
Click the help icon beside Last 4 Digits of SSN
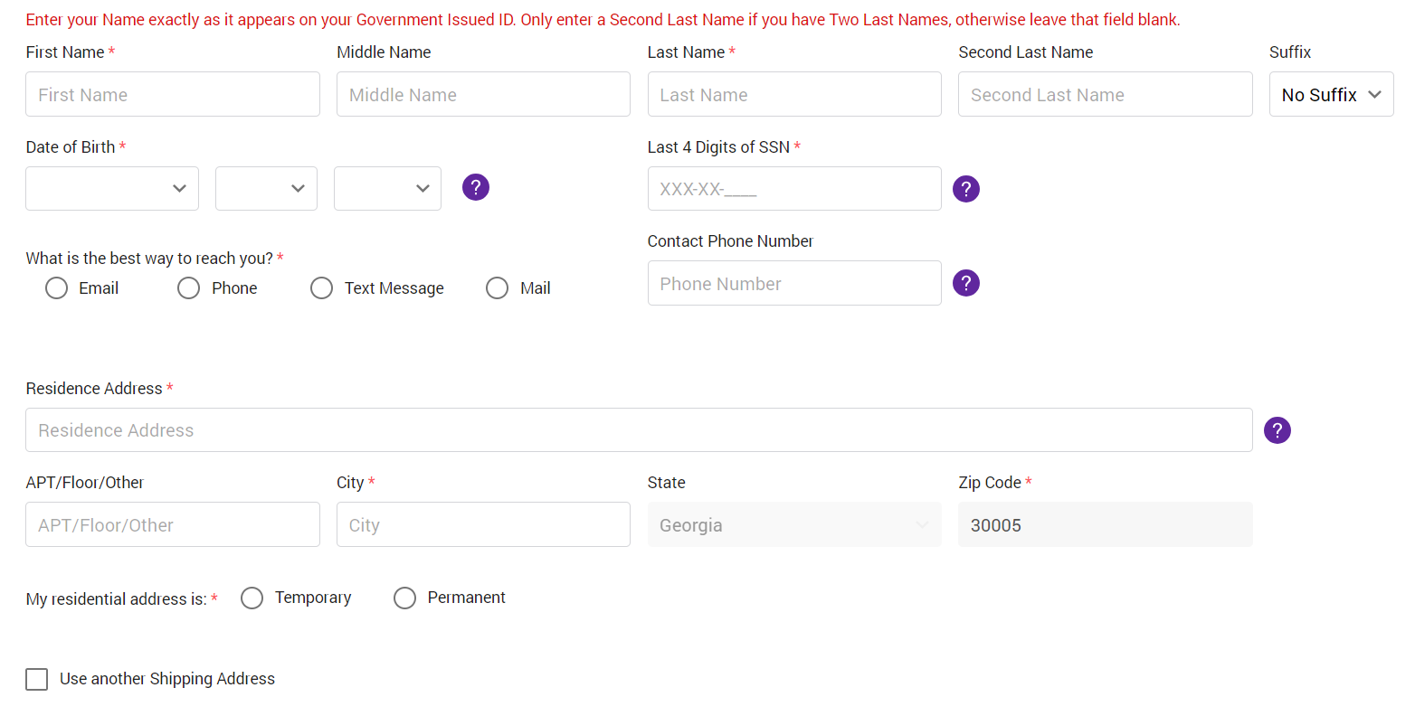965,188
